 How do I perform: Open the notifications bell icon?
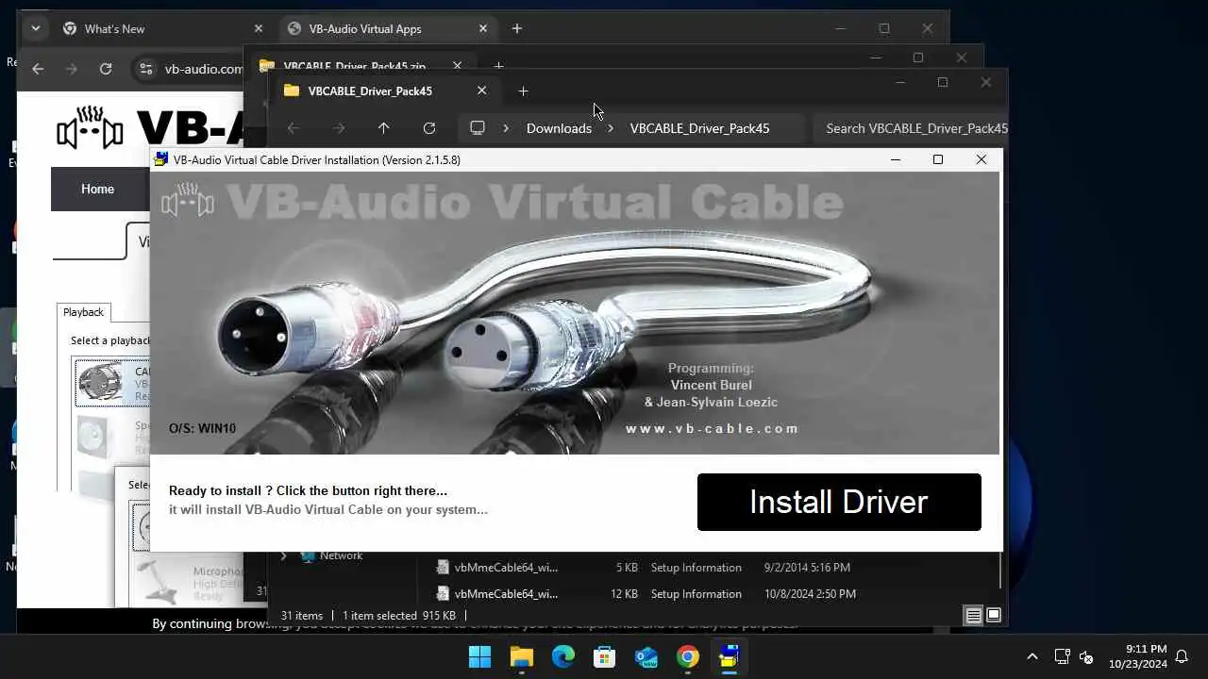pyautogui.click(x=1181, y=656)
